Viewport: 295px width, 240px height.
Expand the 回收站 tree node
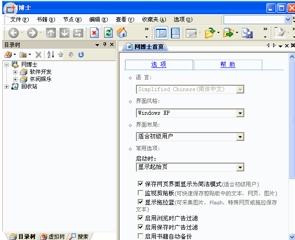6,87
